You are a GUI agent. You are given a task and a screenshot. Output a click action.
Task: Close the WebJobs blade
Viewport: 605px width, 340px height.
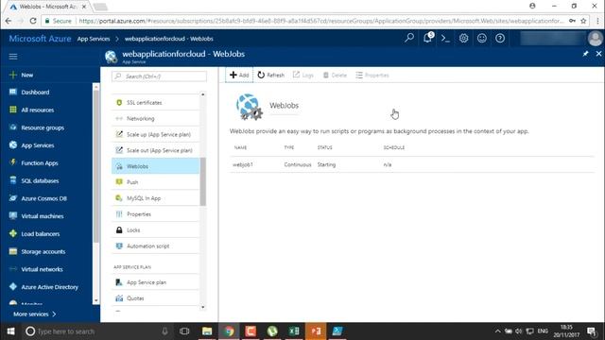click(x=598, y=54)
